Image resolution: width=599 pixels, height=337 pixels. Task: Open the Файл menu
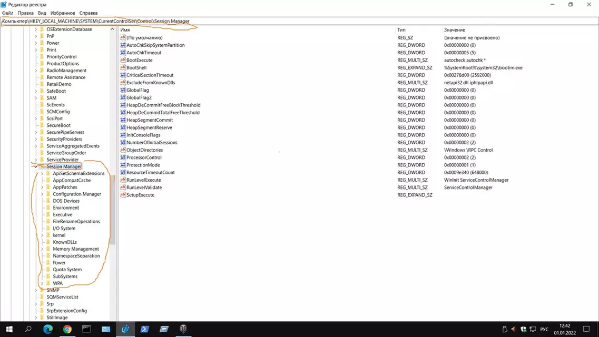coord(8,13)
